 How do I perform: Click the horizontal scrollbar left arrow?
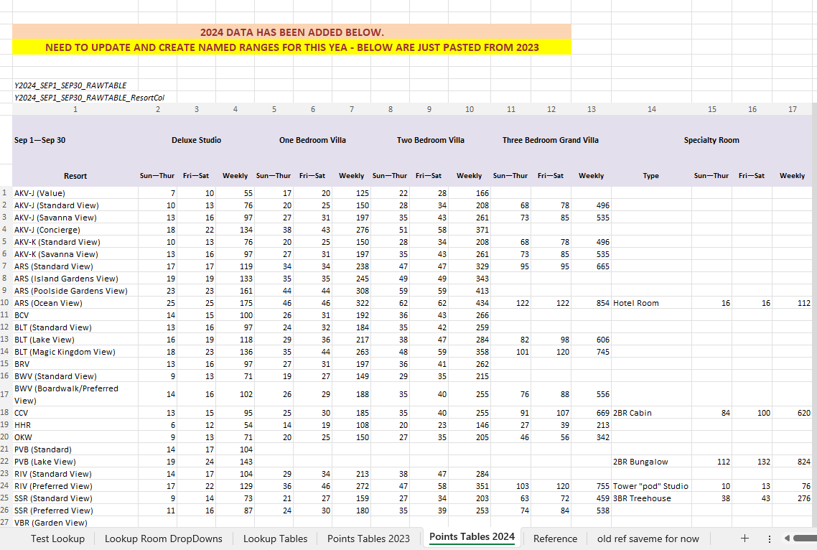(x=788, y=538)
